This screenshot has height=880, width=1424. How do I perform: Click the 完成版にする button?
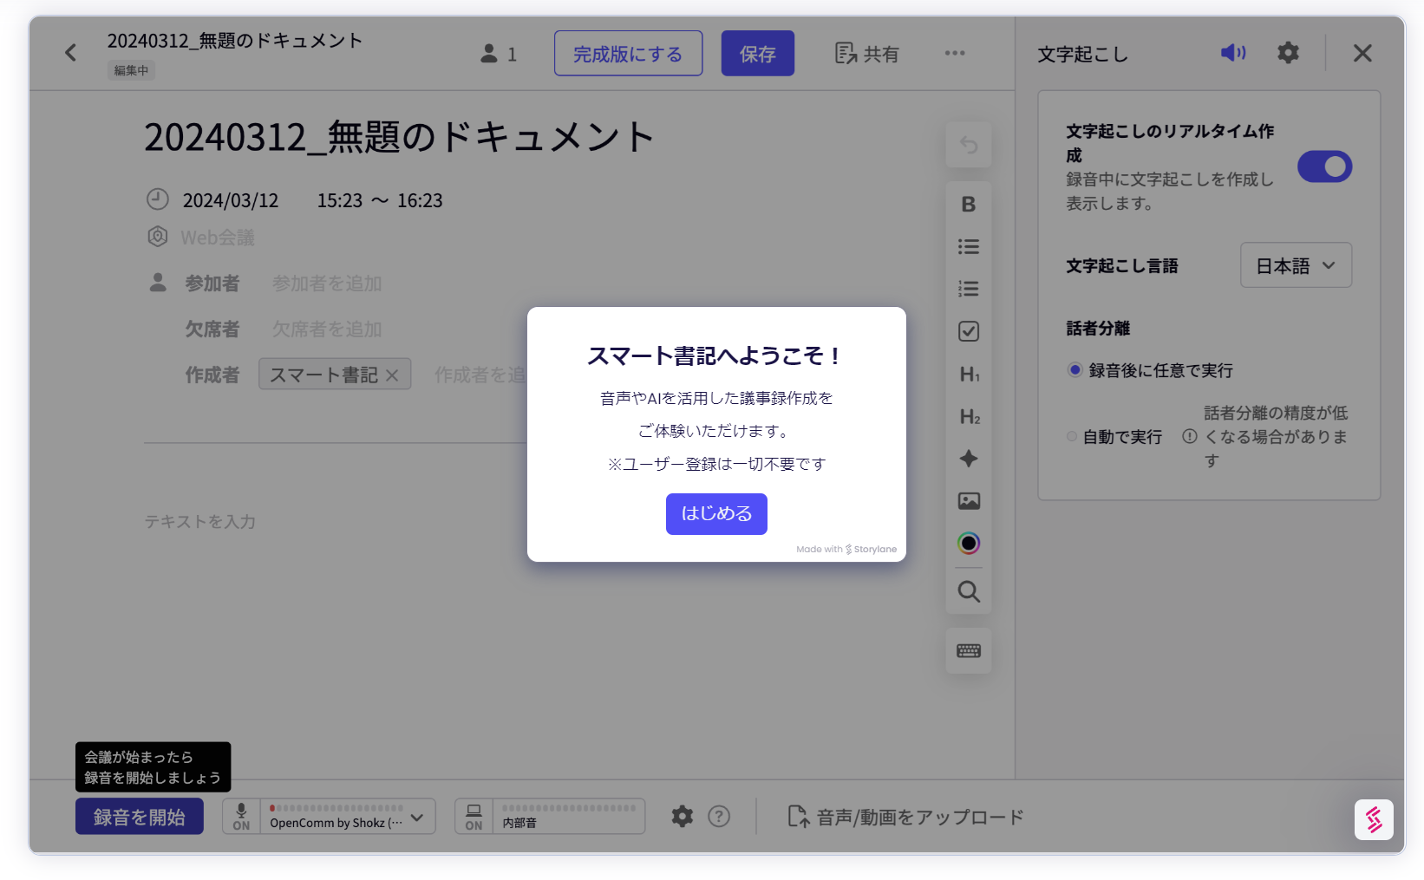[628, 54]
